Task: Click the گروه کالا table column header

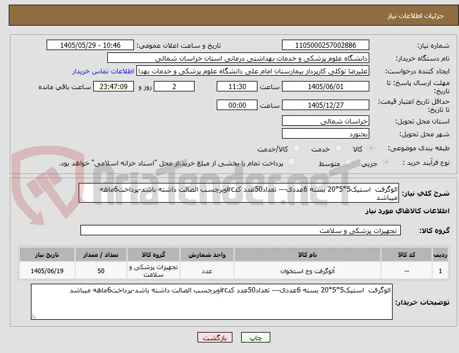Action: tap(153, 255)
